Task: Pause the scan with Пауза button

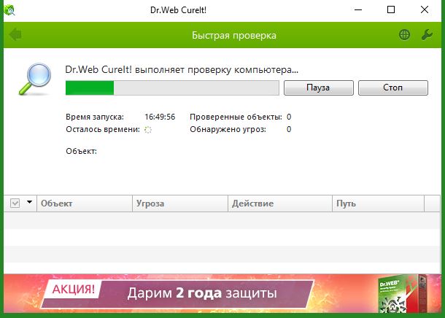Action: (x=318, y=88)
